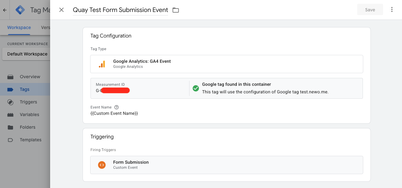Select Default Workspace in the sidebar
Screen dimensions: 402x188
[x=26, y=54]
